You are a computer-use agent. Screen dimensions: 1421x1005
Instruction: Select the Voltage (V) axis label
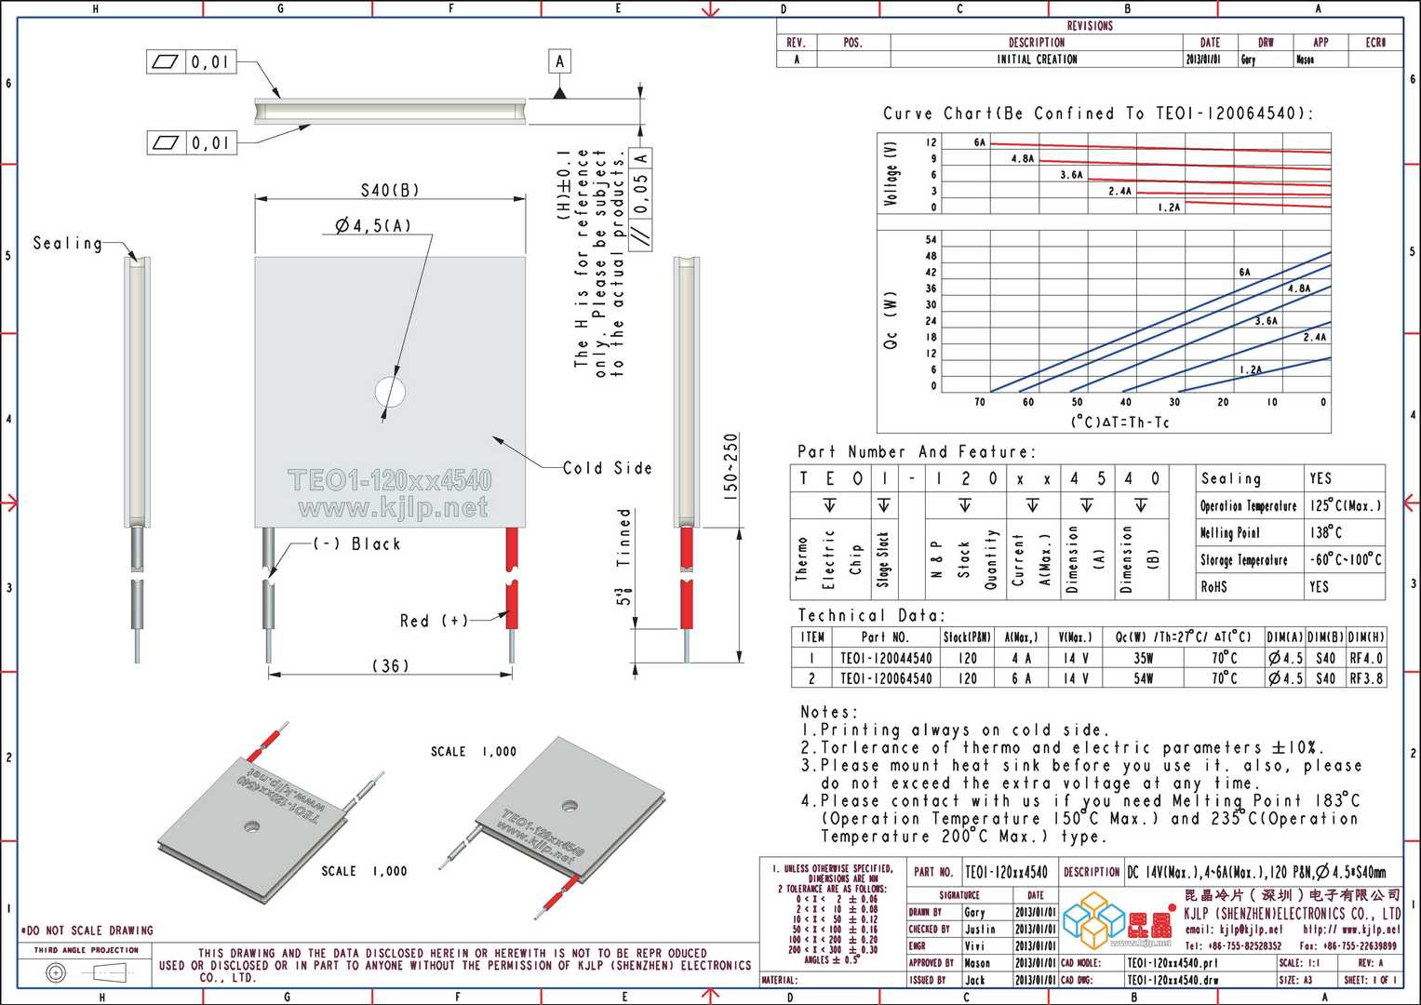[x=892, y=174]
